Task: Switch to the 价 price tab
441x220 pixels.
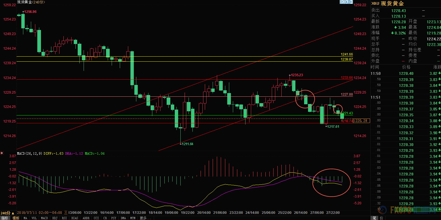Action: (381, 218)
